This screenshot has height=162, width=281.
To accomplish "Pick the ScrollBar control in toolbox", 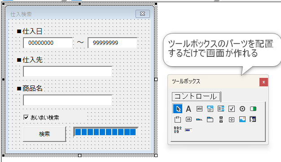I will pos(221,119).
